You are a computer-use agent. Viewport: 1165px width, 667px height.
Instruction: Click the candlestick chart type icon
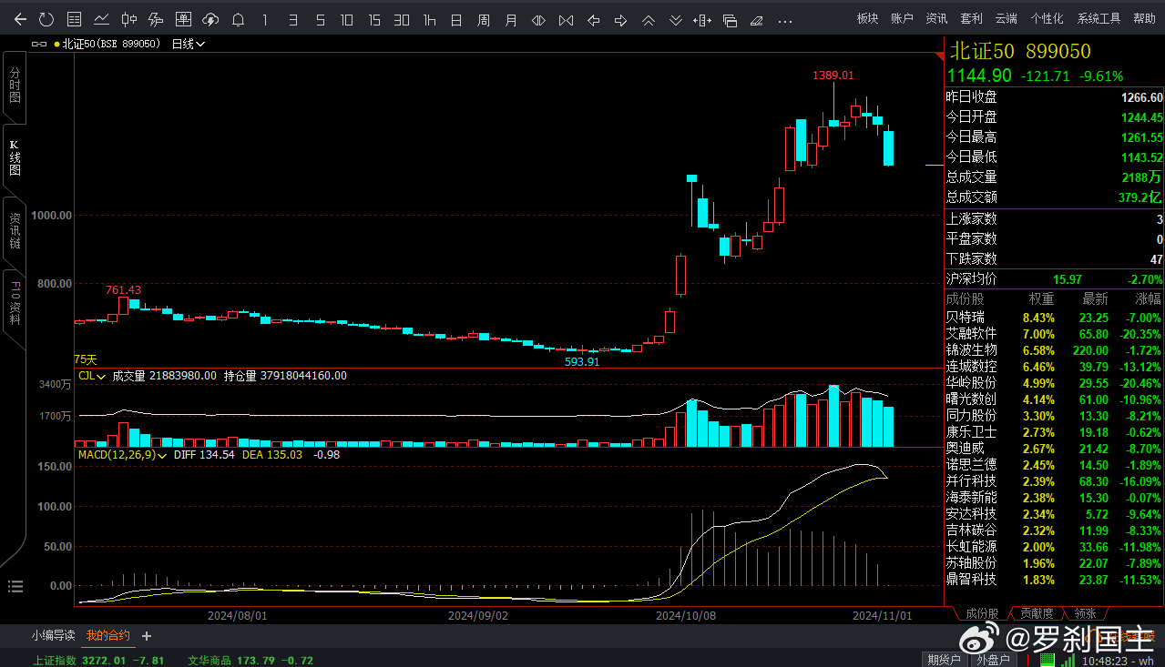(129, 19)
